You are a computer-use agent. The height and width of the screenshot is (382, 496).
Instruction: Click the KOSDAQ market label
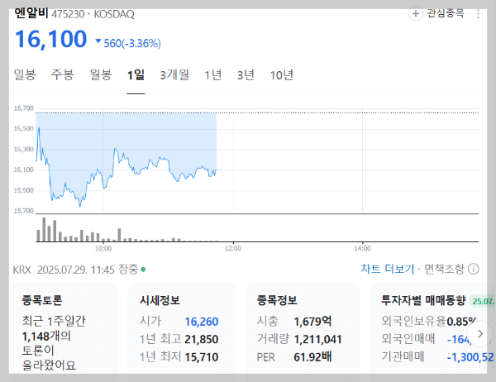click(114, 14)
